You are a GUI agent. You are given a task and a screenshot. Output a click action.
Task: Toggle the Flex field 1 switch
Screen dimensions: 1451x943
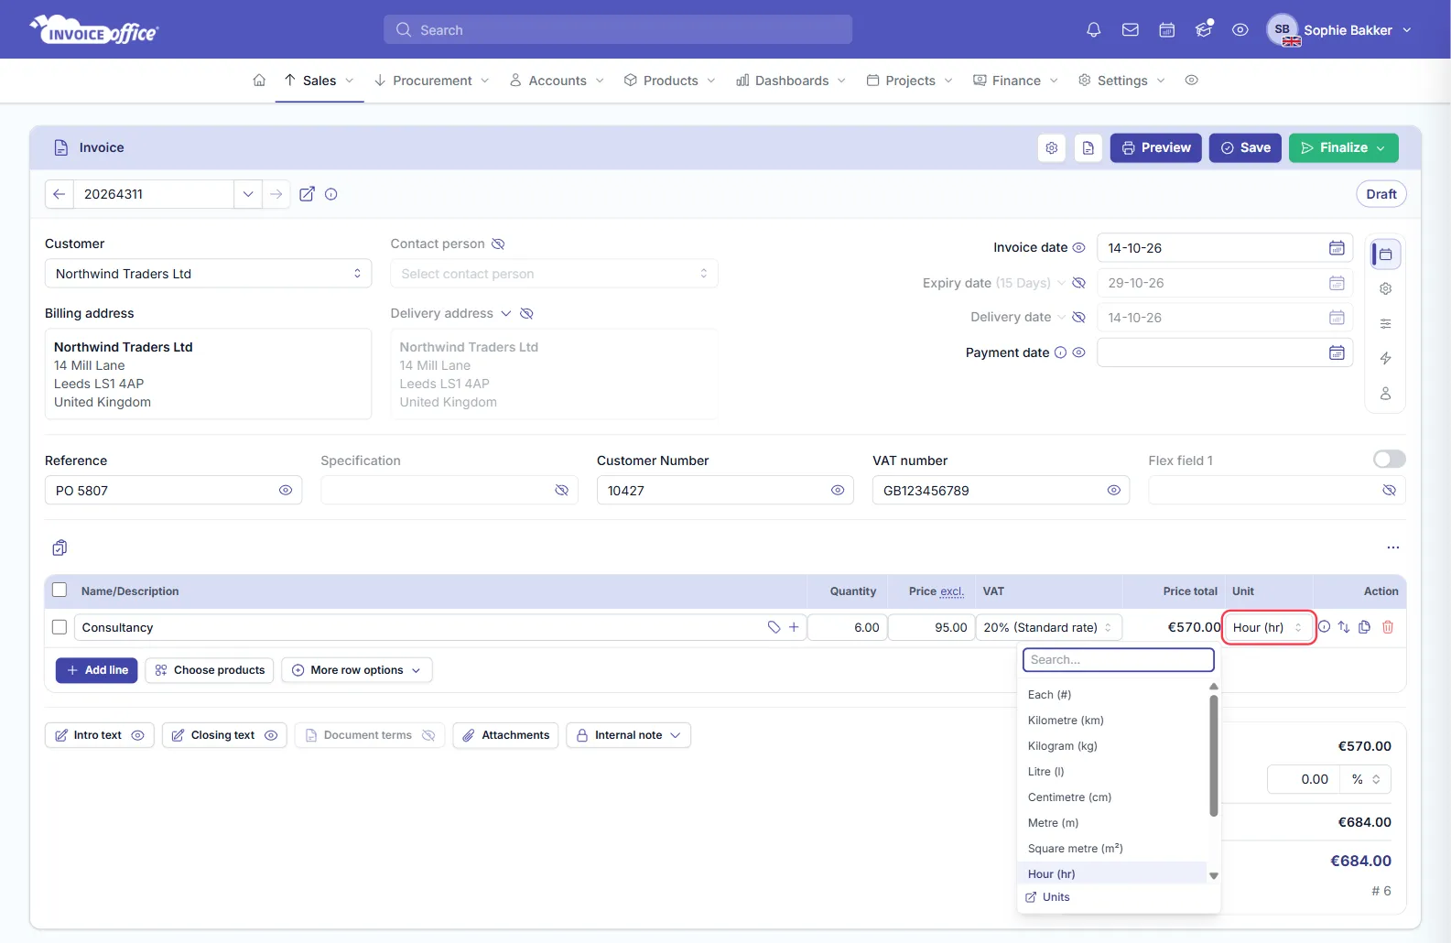1389,460
